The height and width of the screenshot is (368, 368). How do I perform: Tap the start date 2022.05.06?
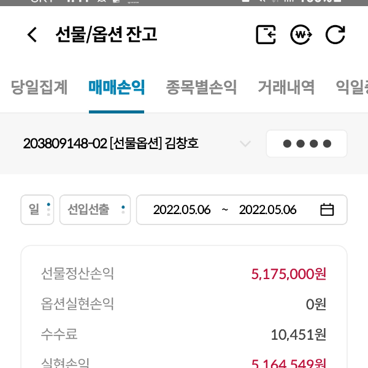[182, 210]
